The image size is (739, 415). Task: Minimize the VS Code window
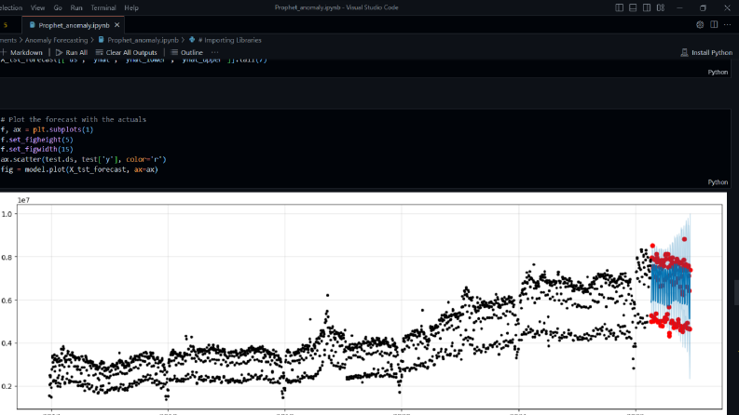tap(679, 7)
